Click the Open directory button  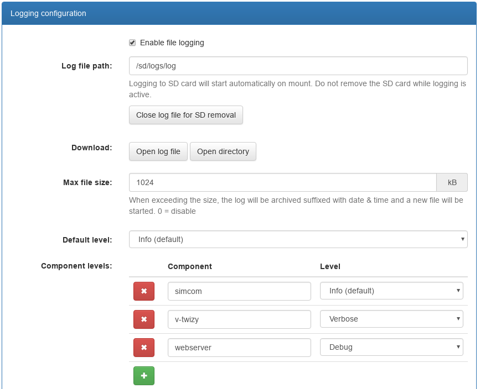click(223, 151)
